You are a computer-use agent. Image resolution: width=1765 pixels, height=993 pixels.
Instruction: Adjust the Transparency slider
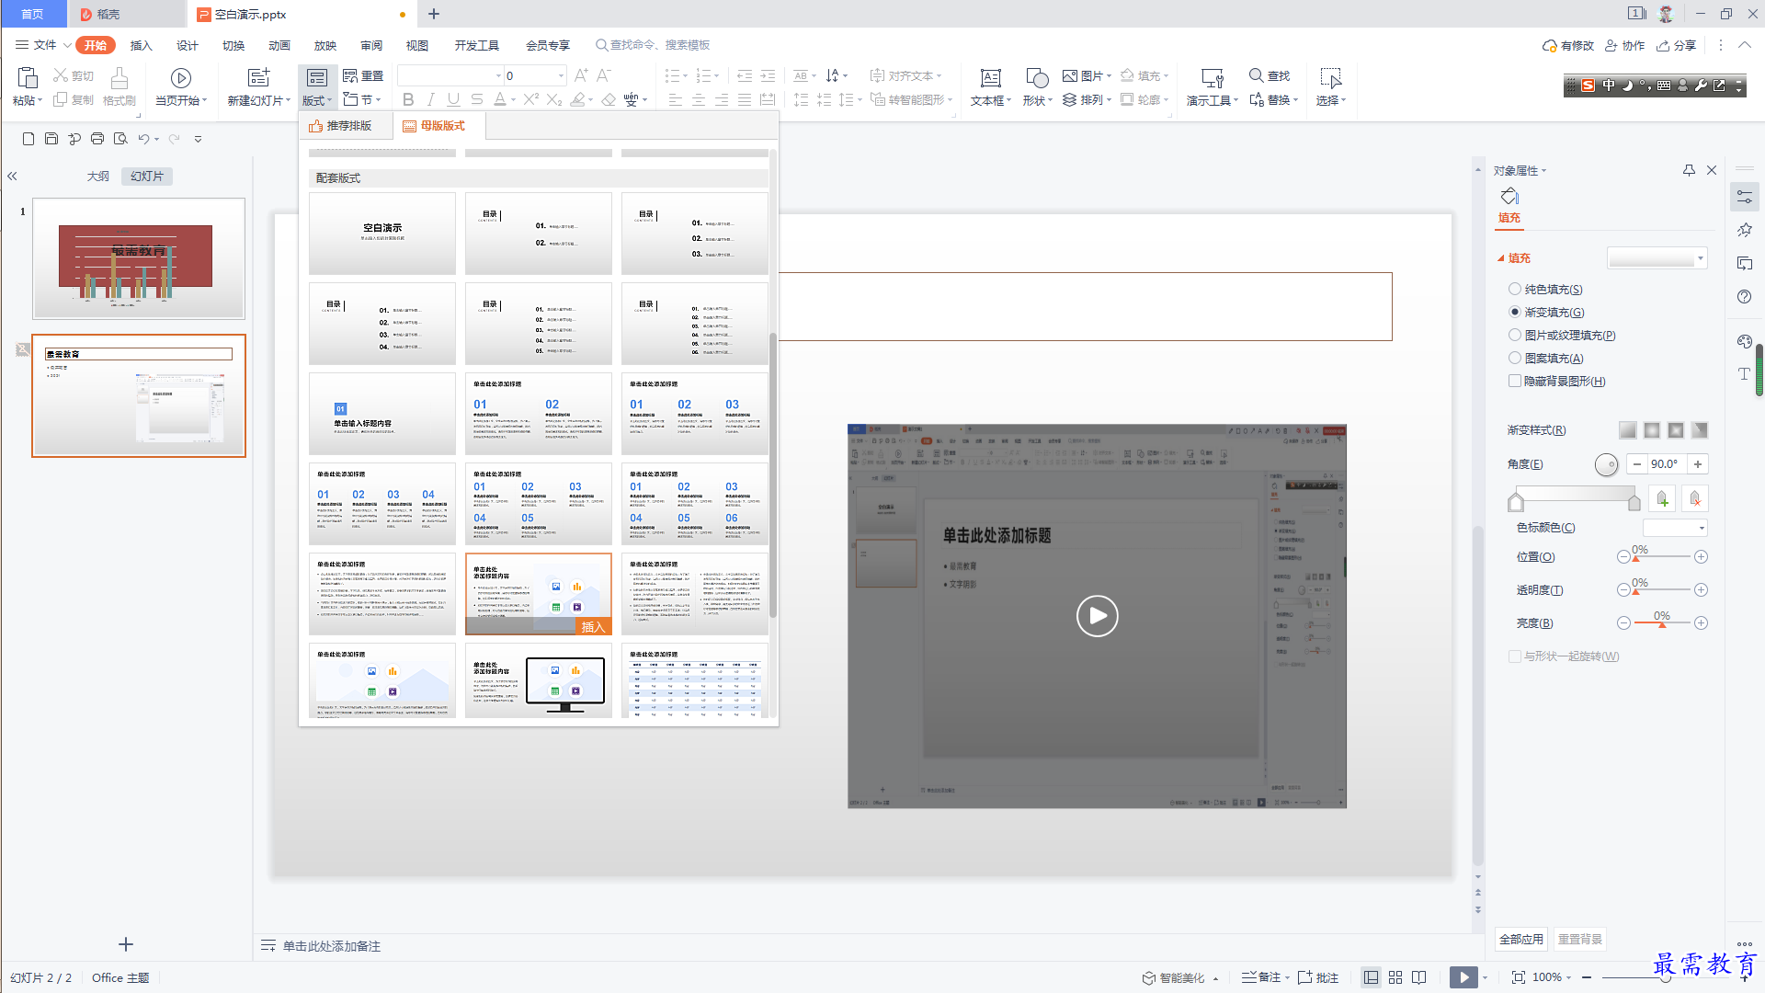click(1662, 590)
